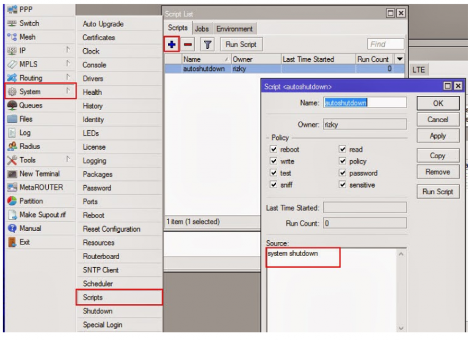Screen dimensions: 469x341
Task: Click the Exit door icon
Action: click(12, 242)
